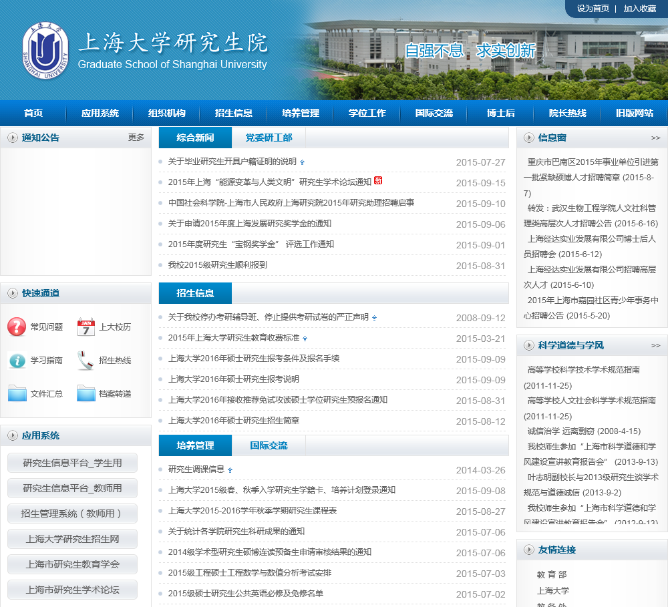668x607 pixels.
Task: Click the 新 badge on the 能源变革 forum notice
Action: click(x=378, y=180)
